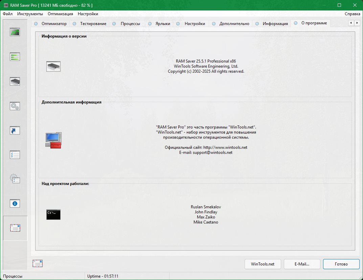Click the Ruslan Smekalov name
Image resolution: width=363 pixels, height=280 pixels.
click(206, 207)
